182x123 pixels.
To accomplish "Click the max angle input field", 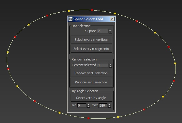I will [x=103, y=105].
